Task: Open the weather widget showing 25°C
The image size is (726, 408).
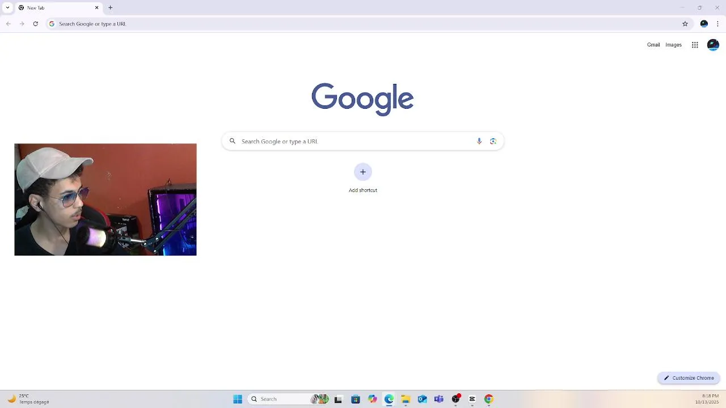Action: click(28, 399)
